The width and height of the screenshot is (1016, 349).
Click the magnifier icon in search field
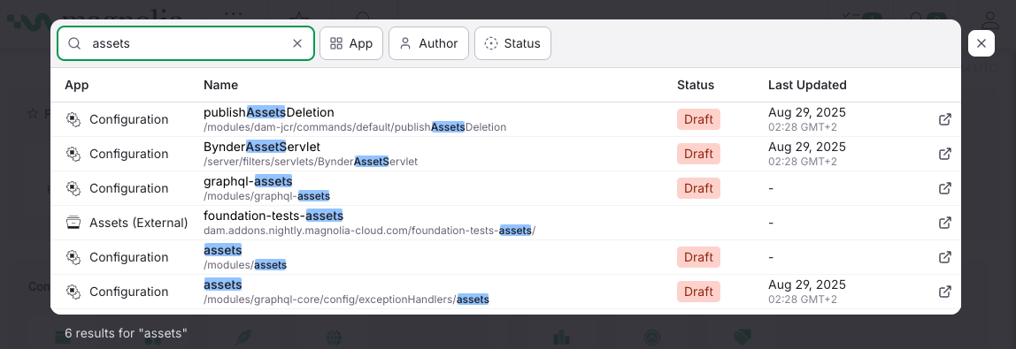(74, 43)
